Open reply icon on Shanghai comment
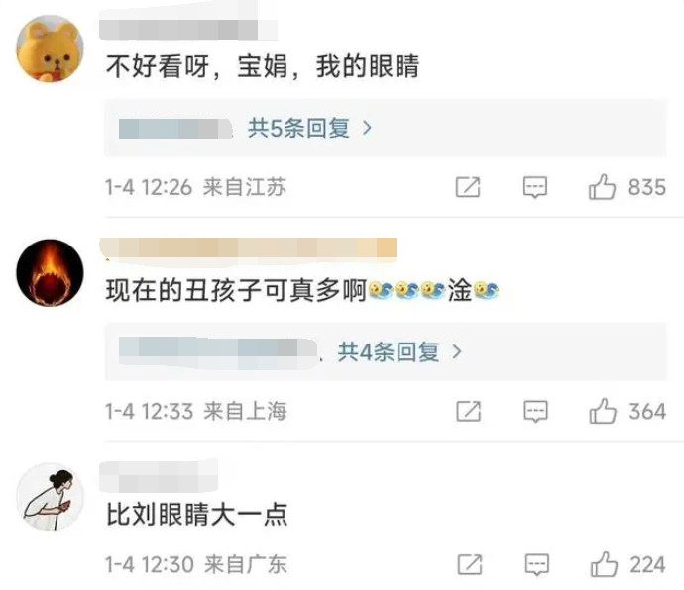The image size is (684, 590). coord(535,412)
